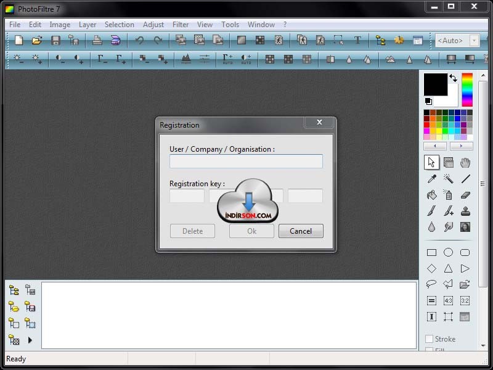This screenshot has height=370, width=493.
Task: Click the last Registration key box
Action: (x=305, y=195)
